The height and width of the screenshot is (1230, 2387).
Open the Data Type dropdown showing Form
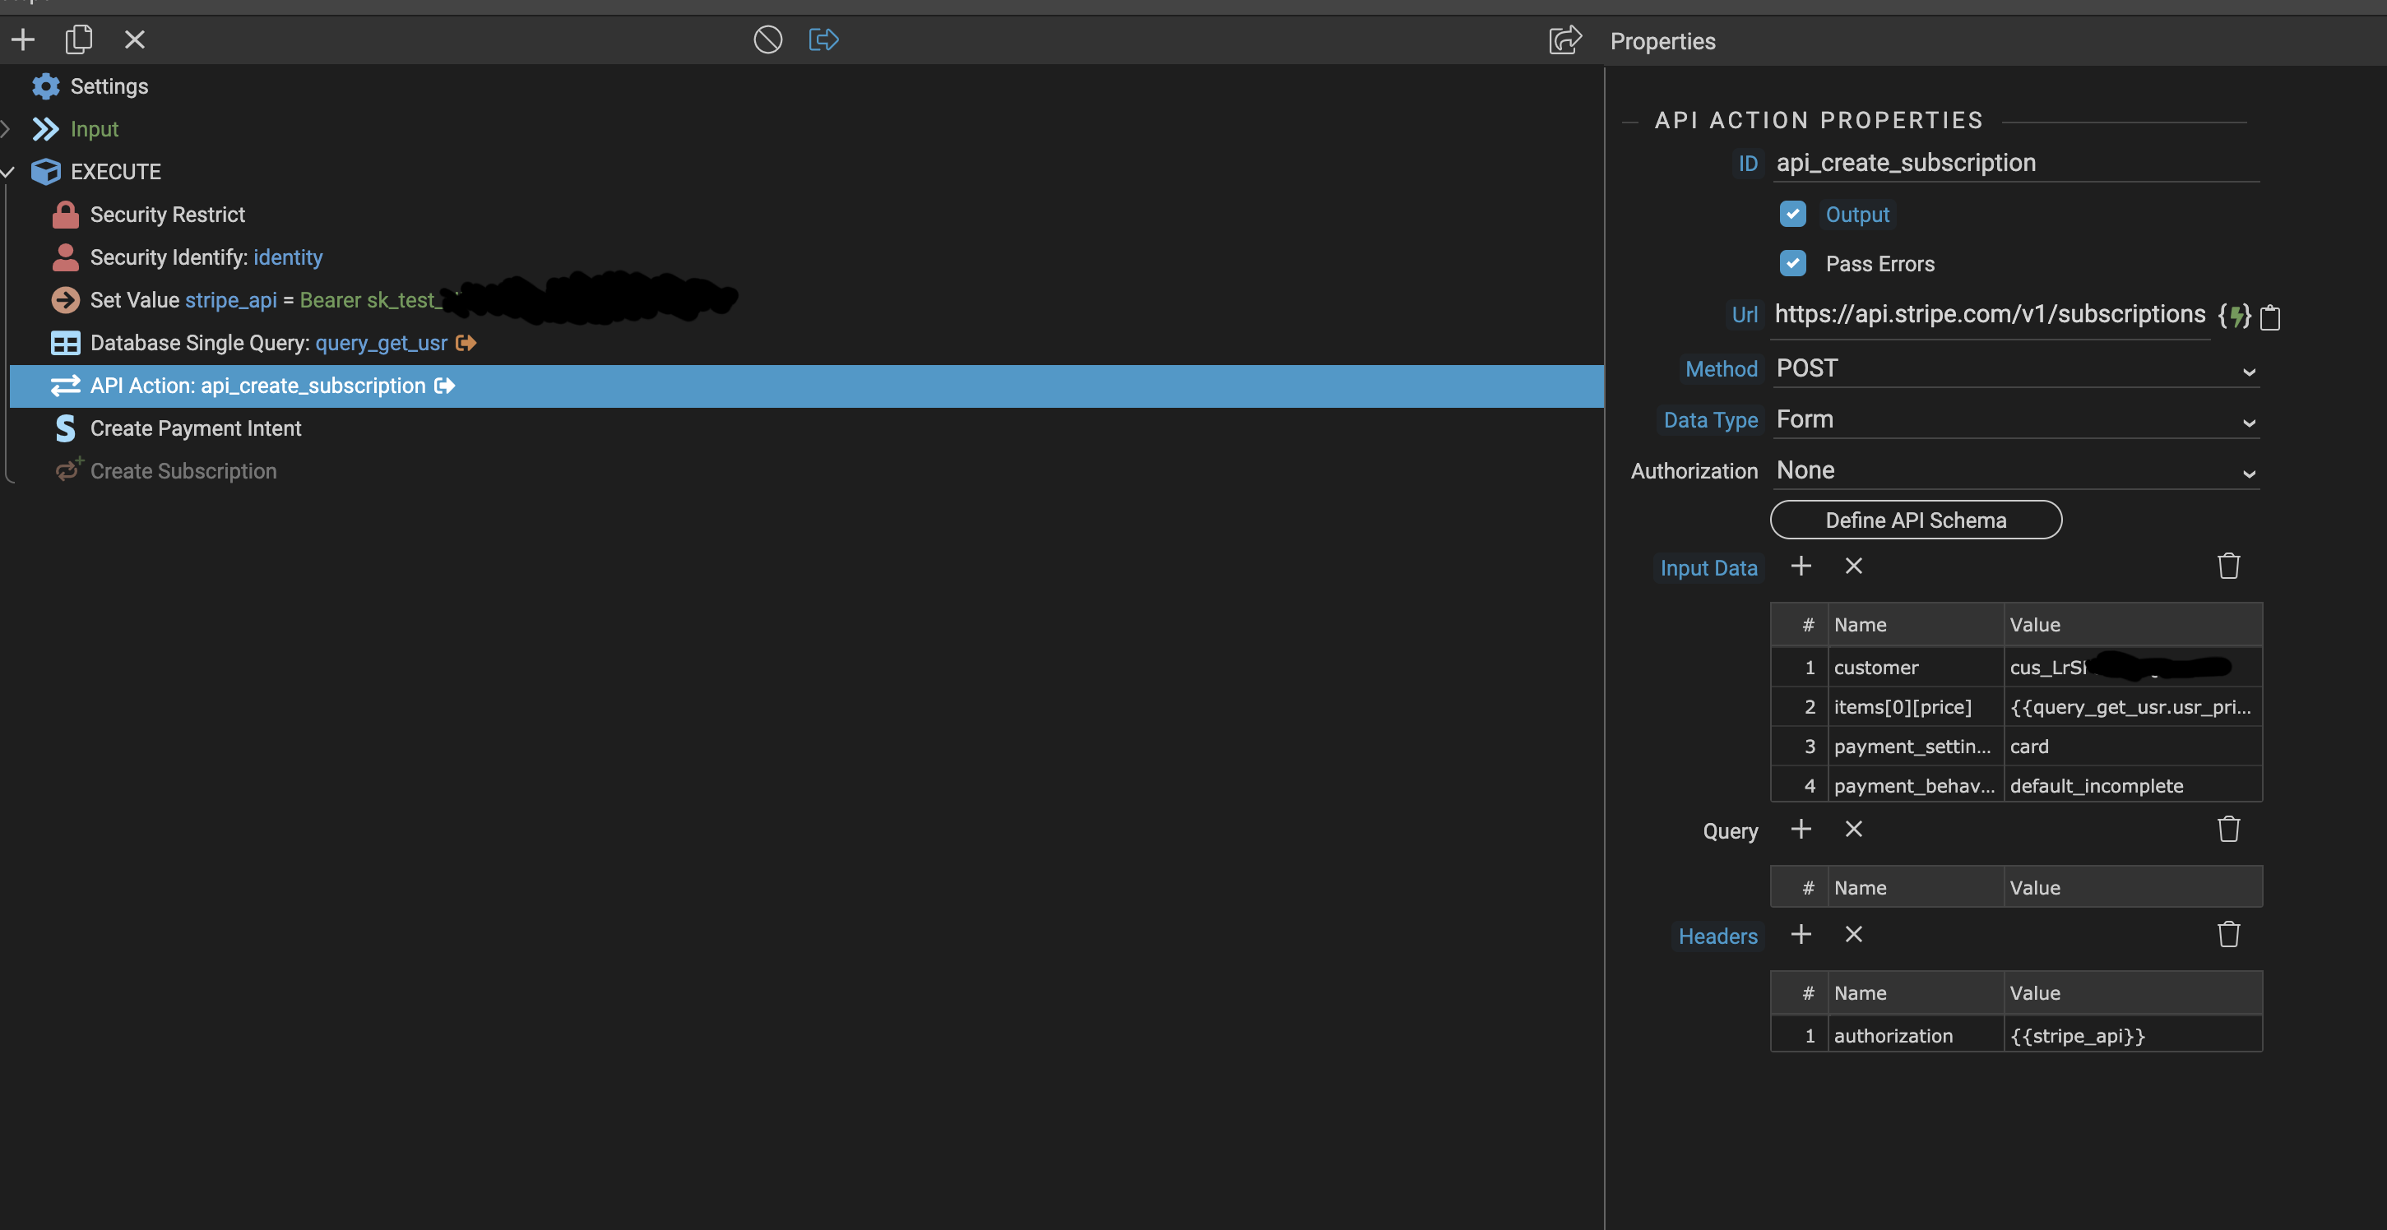(2015, 419)
